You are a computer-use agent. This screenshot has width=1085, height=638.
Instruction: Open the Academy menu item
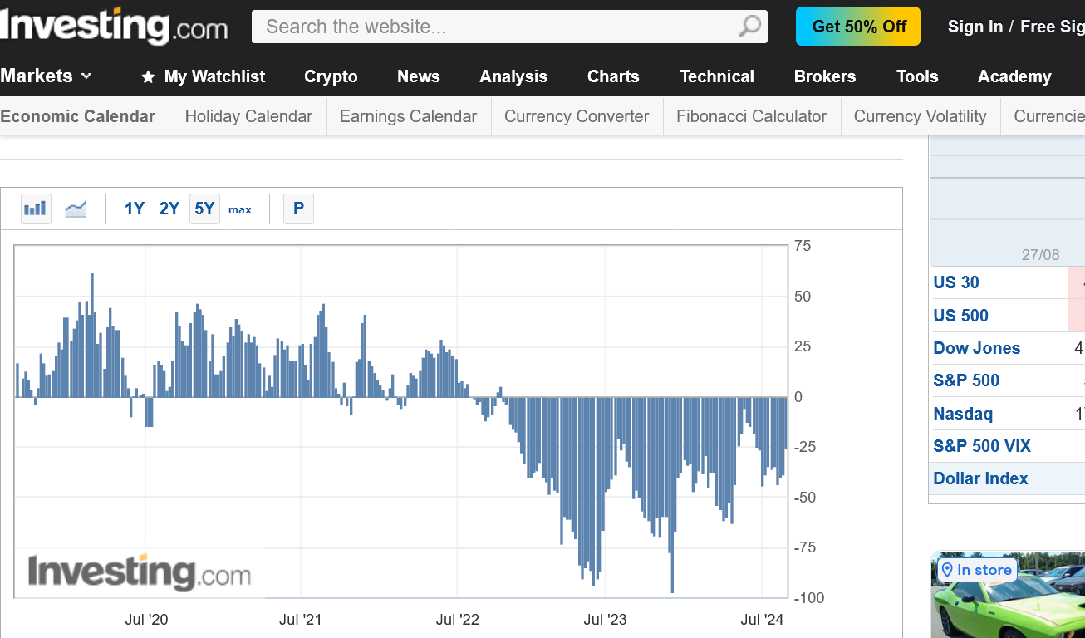[1014, 76]
